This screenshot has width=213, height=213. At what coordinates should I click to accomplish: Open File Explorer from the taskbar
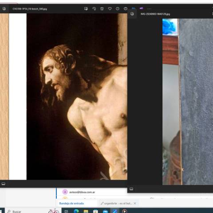86,211
